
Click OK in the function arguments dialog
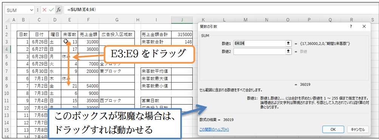pyautogui.click(x=333, y=129)
